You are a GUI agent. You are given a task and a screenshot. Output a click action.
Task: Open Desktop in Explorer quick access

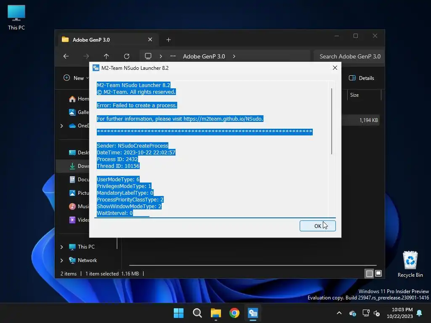click(x=79, y=152)
